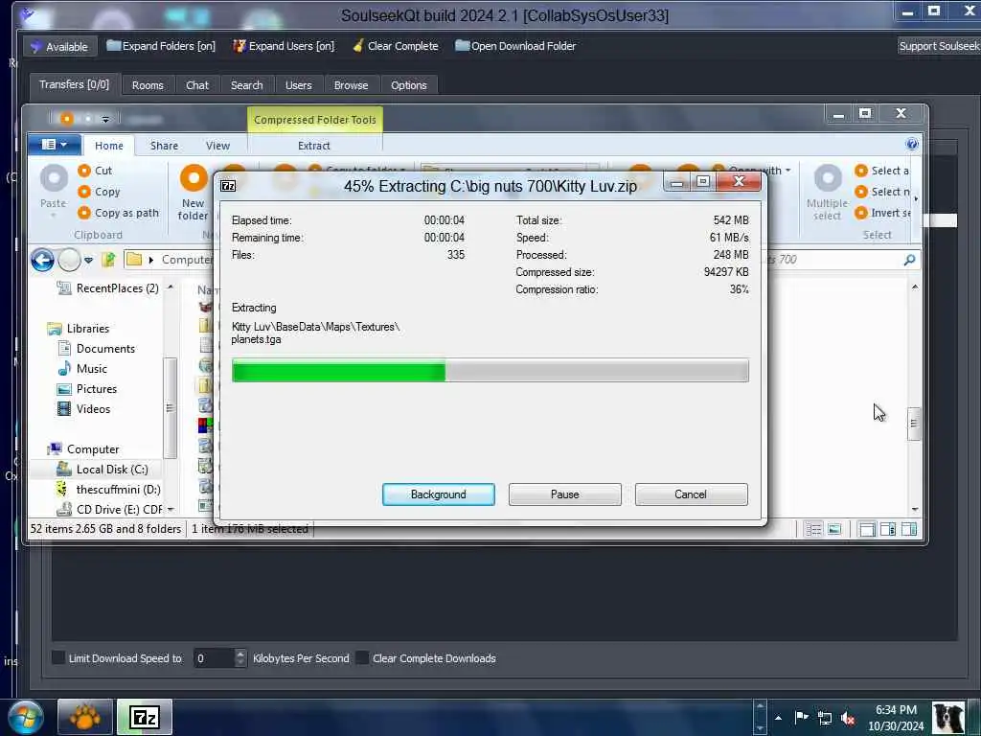Enable Limit Download Speed checkbox
The width and height of the screenshot is (981, 736).
[x=58, y=657]
